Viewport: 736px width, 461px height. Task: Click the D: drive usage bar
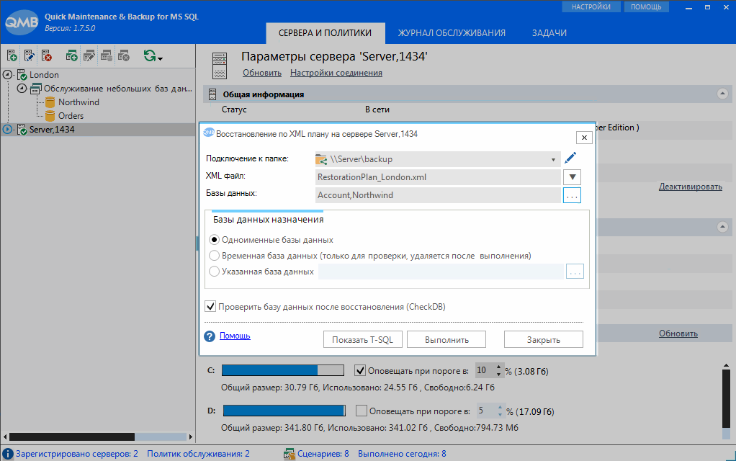284,411
